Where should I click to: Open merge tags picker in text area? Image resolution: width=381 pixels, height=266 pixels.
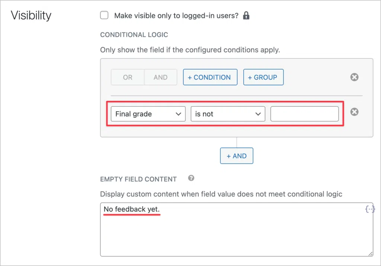point(369,209)
